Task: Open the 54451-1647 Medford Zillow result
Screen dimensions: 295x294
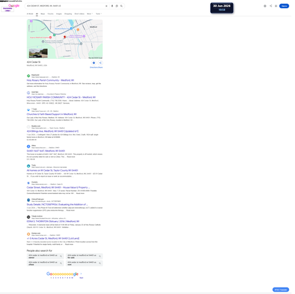Action: 46,151
